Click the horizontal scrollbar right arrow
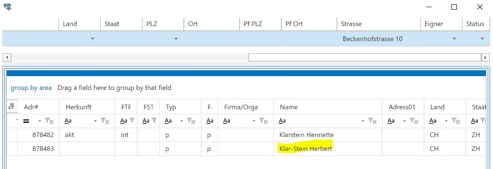Image resolution: width=493 pixels, height=169 pixels. tap(485, 57)
